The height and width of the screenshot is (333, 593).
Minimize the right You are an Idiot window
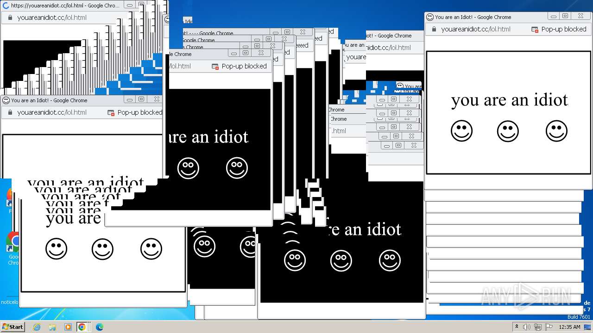click(x=554, y=16)
